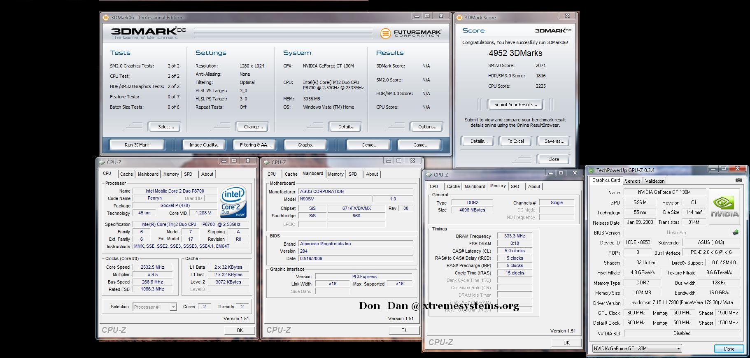
Task: Open Filtering & AA... settings
Action: point(255,145)
